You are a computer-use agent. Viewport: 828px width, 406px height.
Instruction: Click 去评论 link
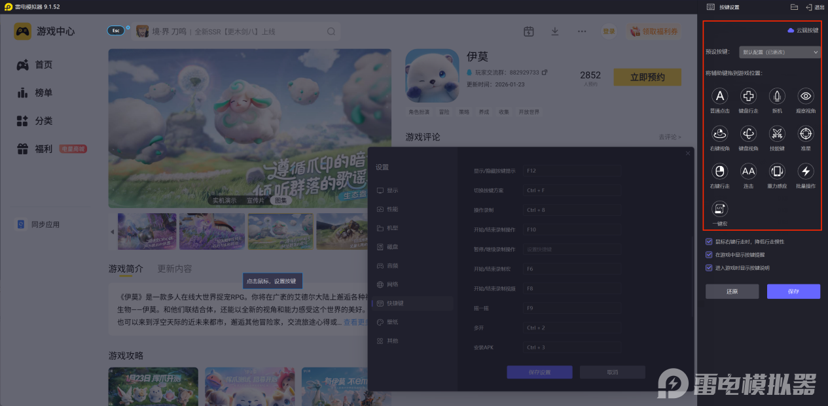point(670,137)
